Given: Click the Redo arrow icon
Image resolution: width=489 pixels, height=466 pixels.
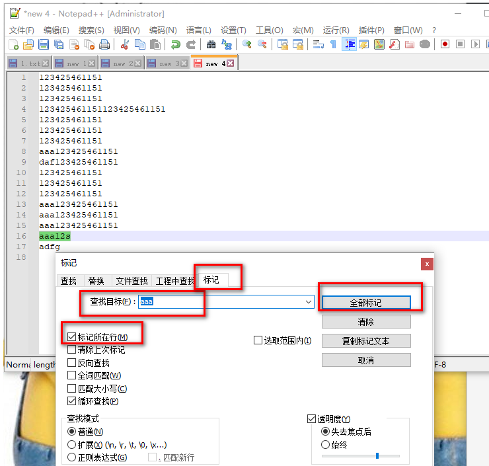Looking at the screenshot, I should click(191, 44).
